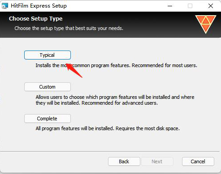Screen dimensions: 221x174
Task: Close the setup window with X
Action: [x=211, y=6]
